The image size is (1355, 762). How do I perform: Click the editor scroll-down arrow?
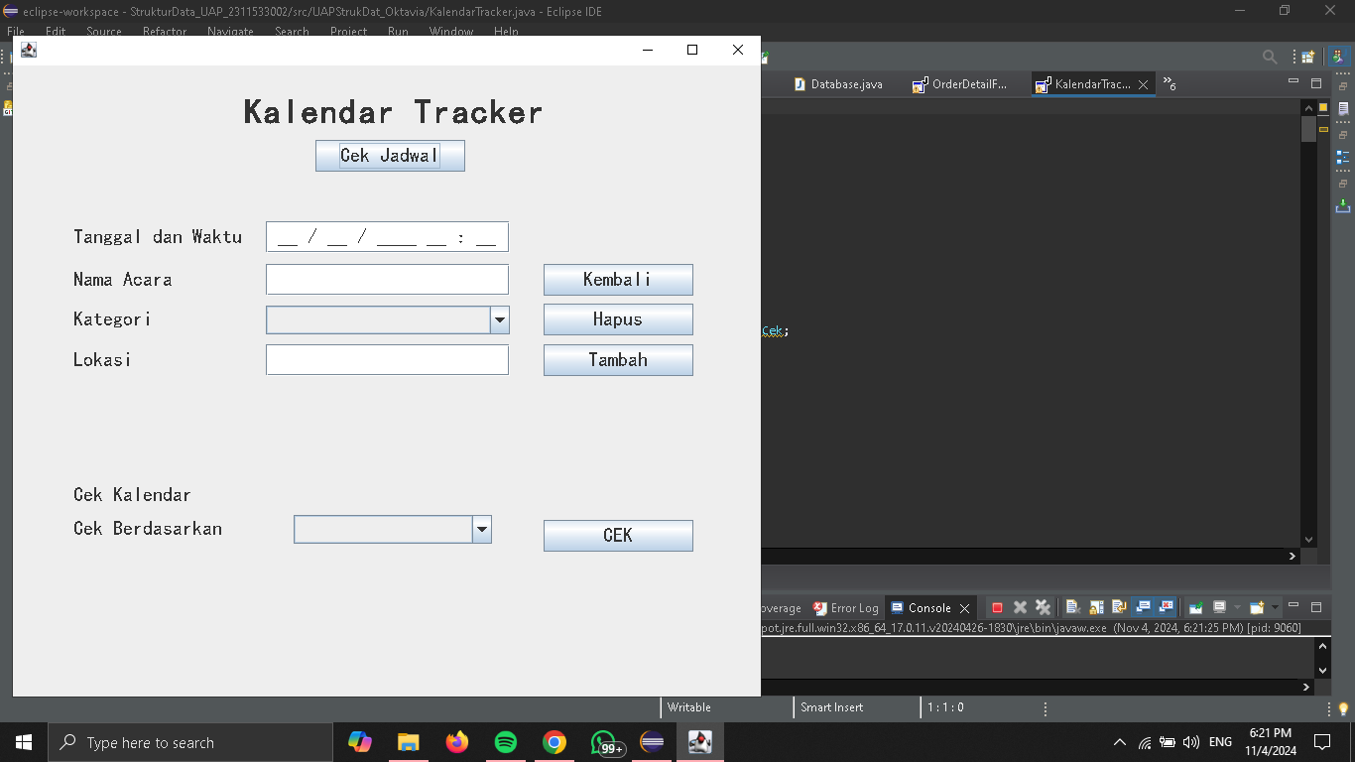(1308, 540)
